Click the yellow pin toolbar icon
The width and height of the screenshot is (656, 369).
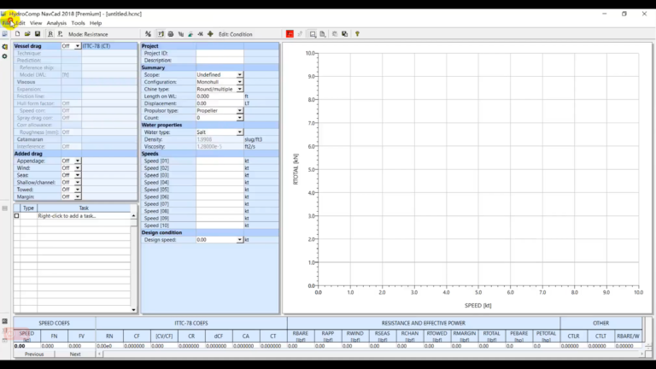click(357, 34)
